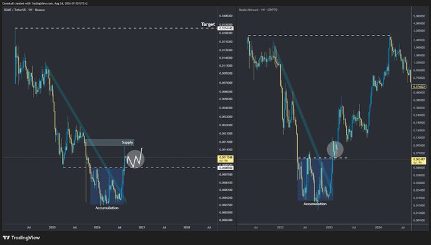Click the TradingView logo at bottom left
The image size is (431, 245).
click(22, 237)
